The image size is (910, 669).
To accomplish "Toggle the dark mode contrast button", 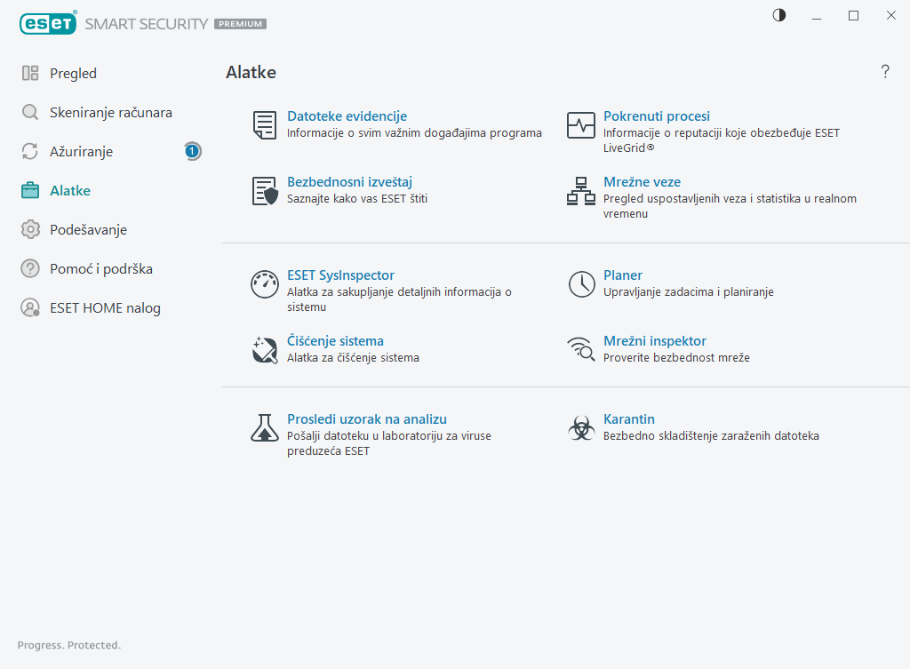I will [x=779, y=15].
